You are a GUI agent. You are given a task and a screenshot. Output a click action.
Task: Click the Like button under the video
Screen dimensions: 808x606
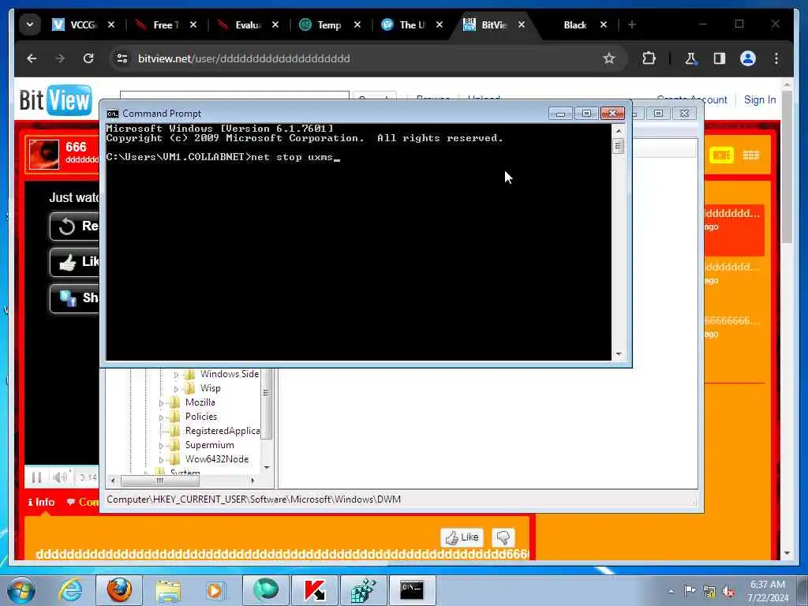[462, 537]
